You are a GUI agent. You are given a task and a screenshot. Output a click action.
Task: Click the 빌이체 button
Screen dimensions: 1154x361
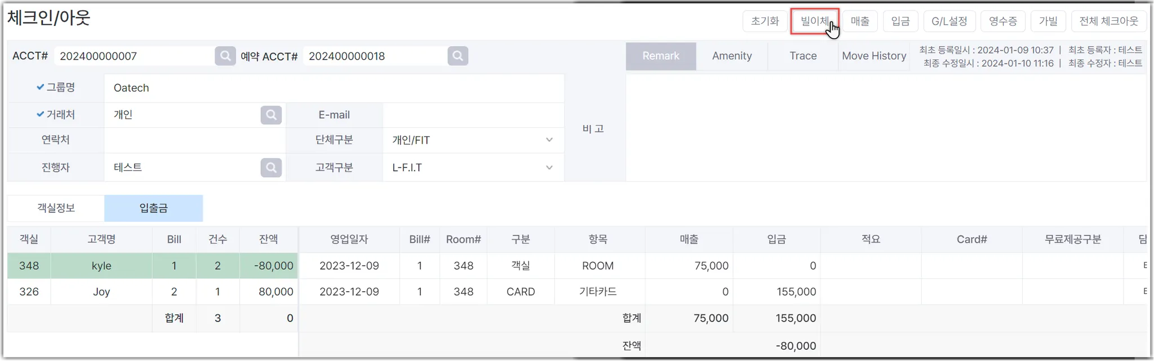pos(815,21)
